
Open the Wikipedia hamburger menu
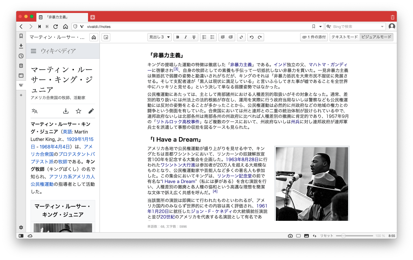pos(33,51)
